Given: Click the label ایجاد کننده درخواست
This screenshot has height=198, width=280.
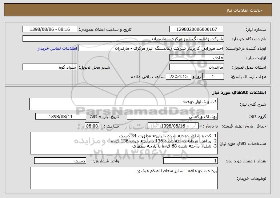Looking at the screenshot, I should pyautogui.click(x=246, y=48).
